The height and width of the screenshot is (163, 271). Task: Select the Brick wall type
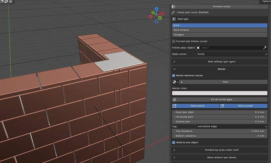pyautogui.click(x=220, y=26)
